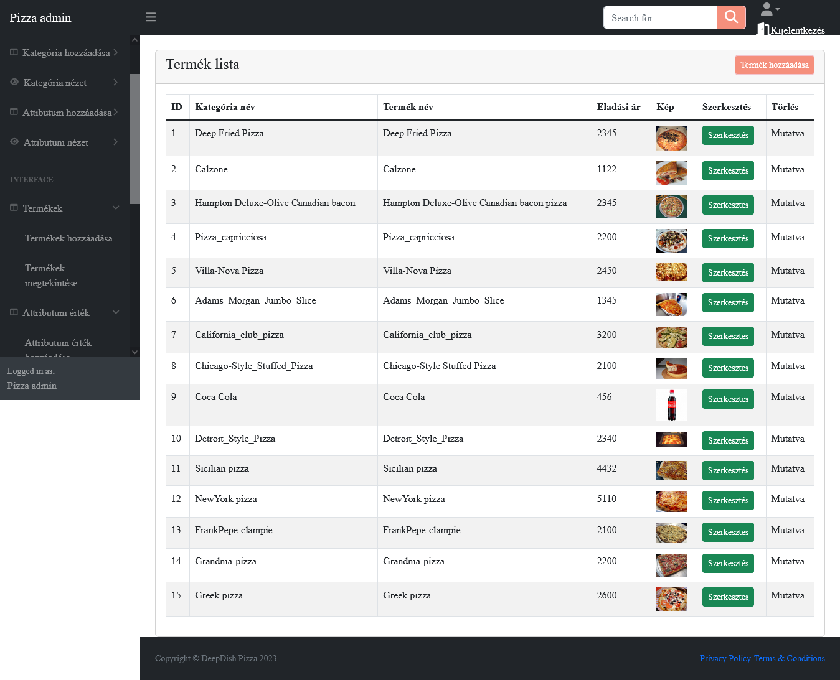Collapse the Attributum érték section chevron

pyautogui.click(x=116, y=312)
